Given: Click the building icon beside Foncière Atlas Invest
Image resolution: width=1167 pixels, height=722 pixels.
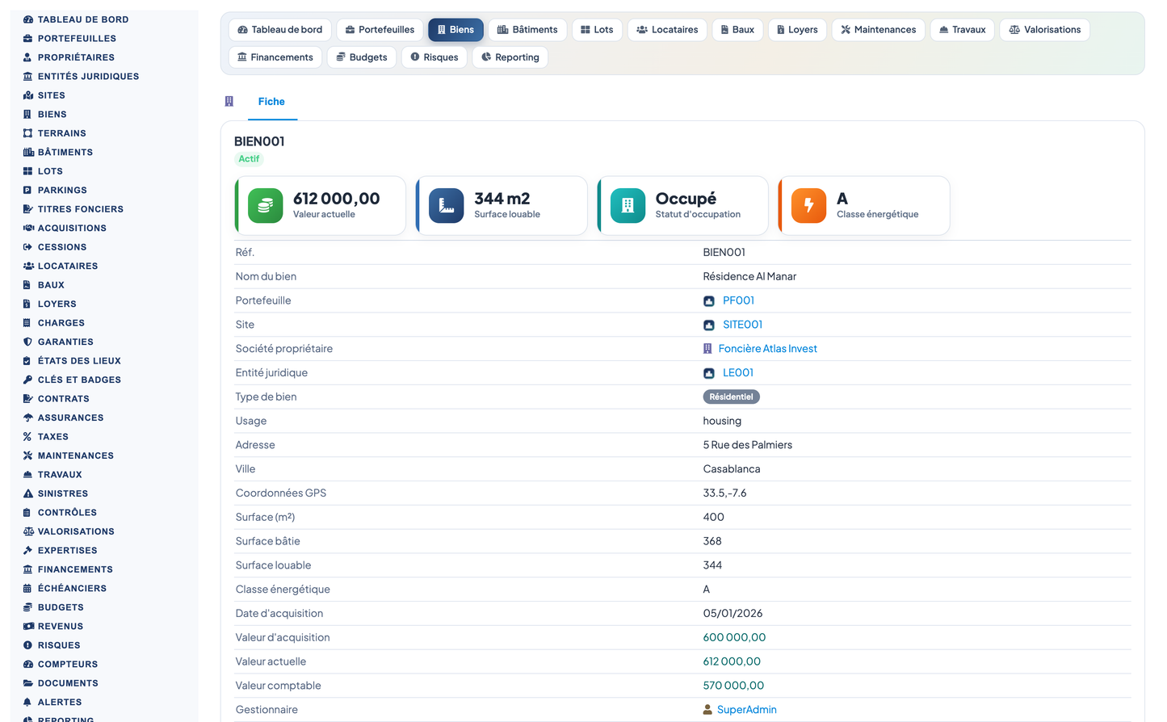Looking at the screenshot, I should (707, 349).
